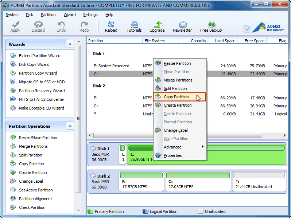Click Copy Partition in the left sidebar

[31, 164]
